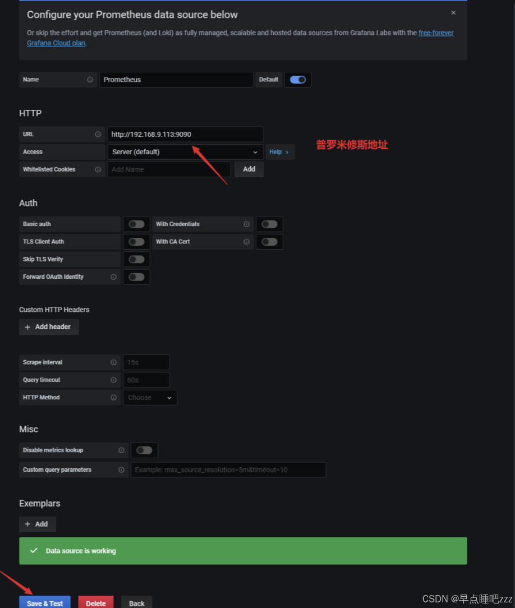The width and height of the screenshot is (515, 608).
Task: Click the Query timeout 60s field
Action: coord(146,380)
